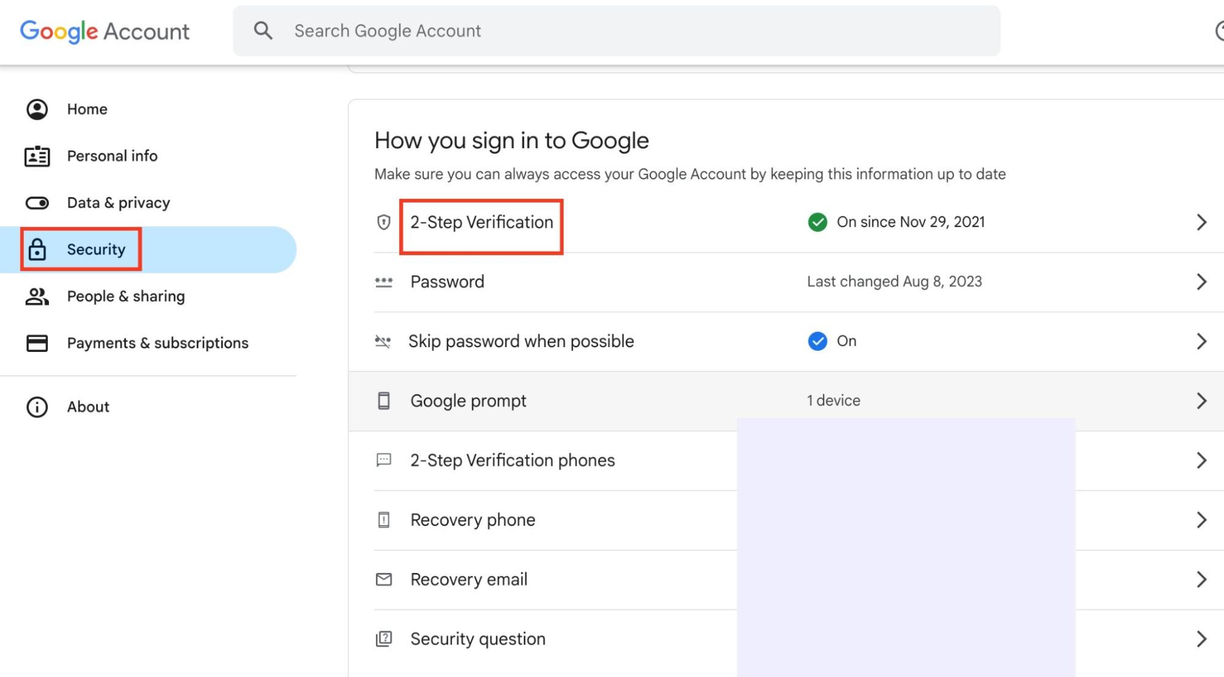Click the 2-Step Verification phones message icon
Viewport: 1224px width, 677px height.
click(x=384, y=460)
